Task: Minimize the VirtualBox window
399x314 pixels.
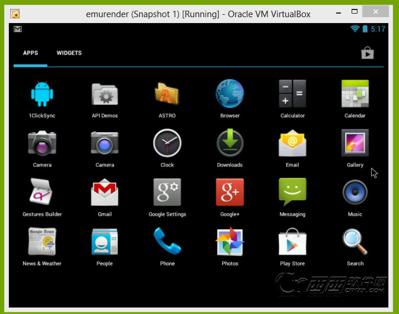Action: (x=338, y=12)
